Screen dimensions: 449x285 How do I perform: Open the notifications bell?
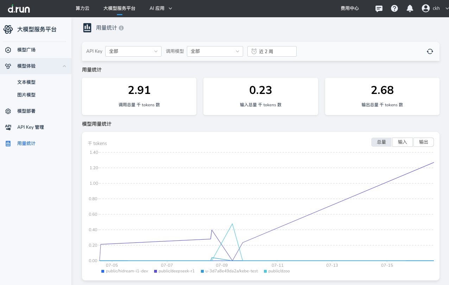(410, 8)
